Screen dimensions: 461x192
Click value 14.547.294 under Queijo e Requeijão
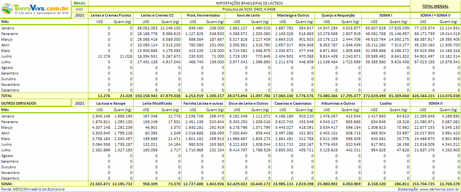tap(328, 28)
